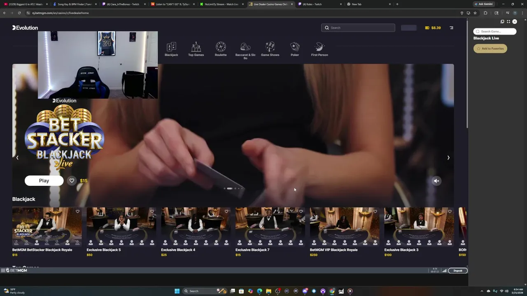Switch to Roles - Twitch tab
527x296 pixels.
319,4
